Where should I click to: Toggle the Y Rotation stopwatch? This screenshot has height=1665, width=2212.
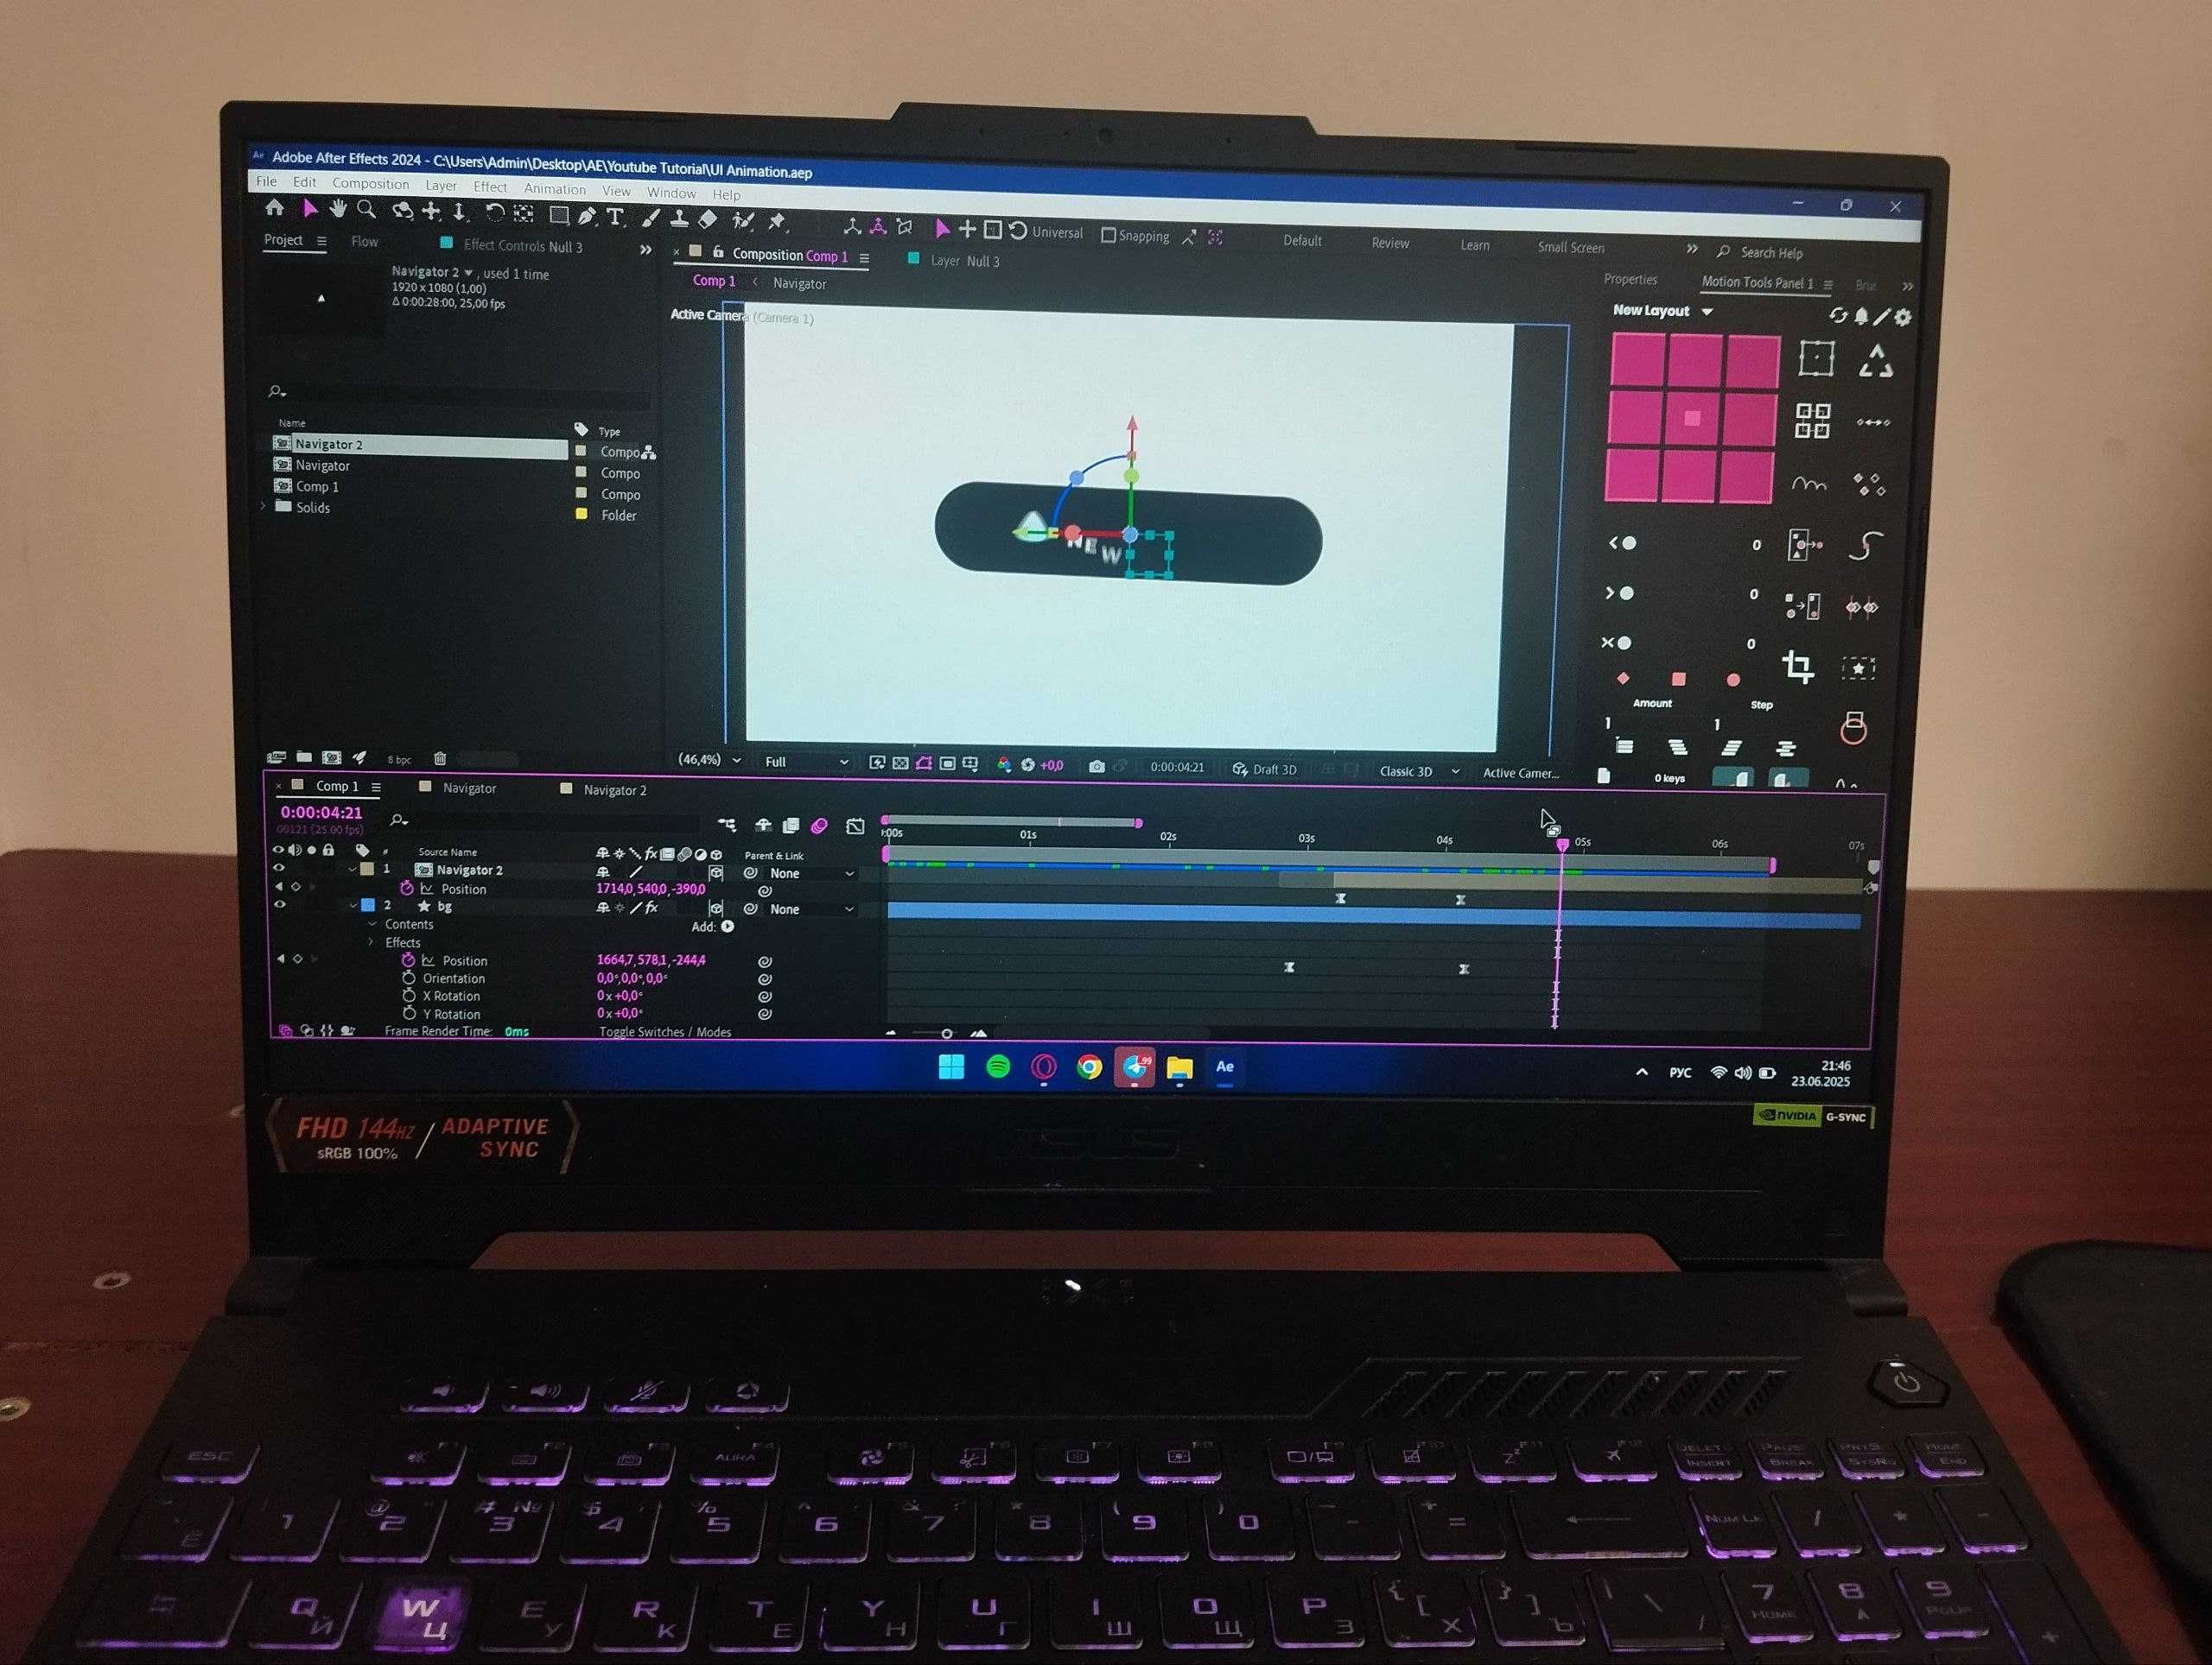409,1013
